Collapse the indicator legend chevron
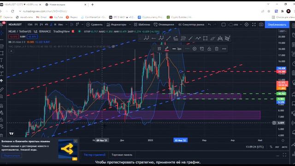The width and height of the screenshot is (295, 166). point(11,51)
